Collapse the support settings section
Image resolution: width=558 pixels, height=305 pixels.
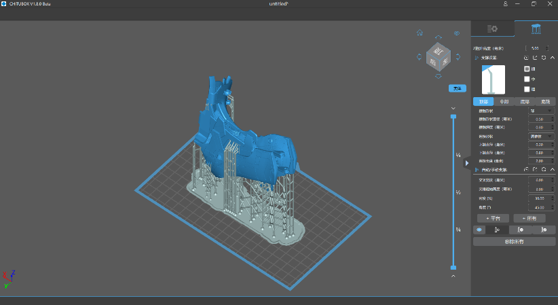coord(553,58)
